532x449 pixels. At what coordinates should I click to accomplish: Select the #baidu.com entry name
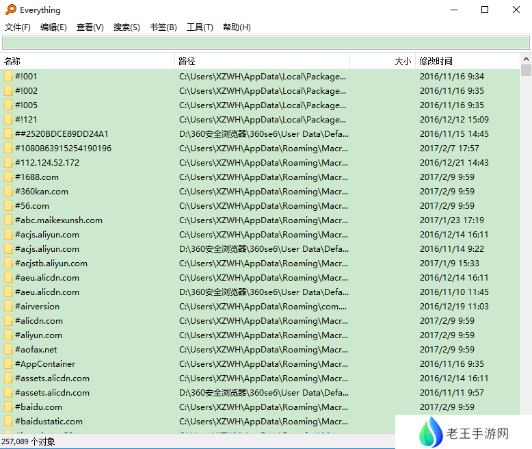[38, 407]
